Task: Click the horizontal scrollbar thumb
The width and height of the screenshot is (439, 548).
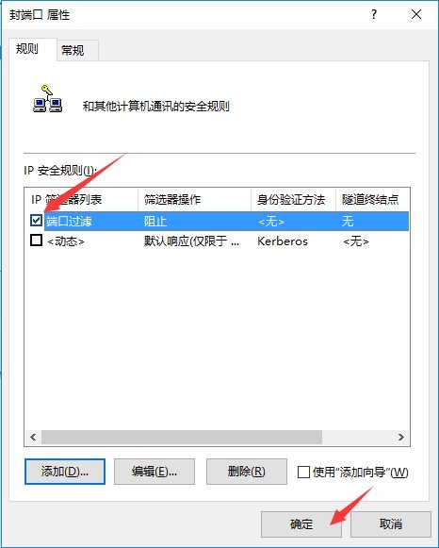Action: click(x=182, y=437)
